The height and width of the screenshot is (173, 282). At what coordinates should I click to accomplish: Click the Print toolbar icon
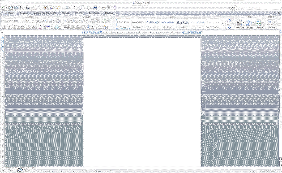27,8
